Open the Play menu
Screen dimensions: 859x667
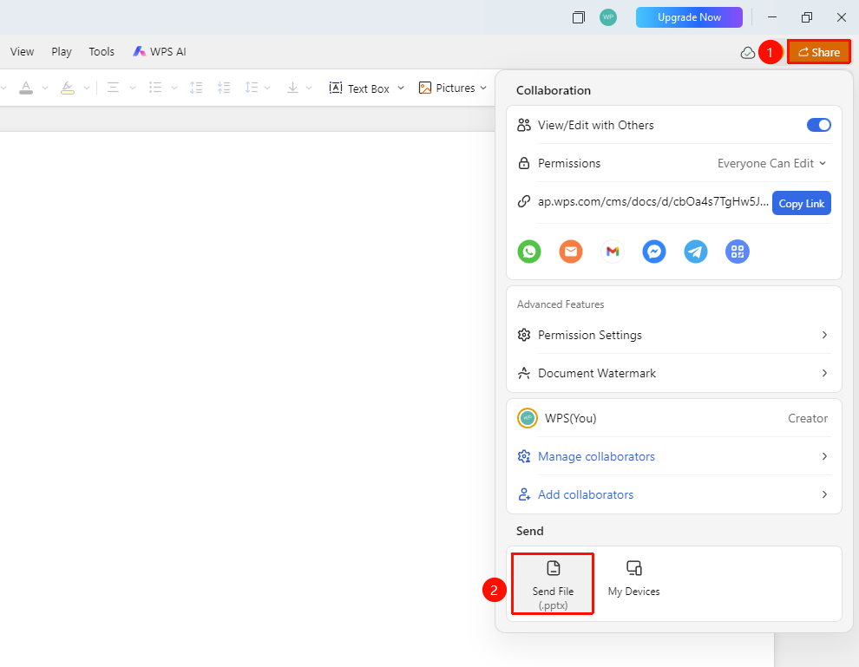pos(62,51)
